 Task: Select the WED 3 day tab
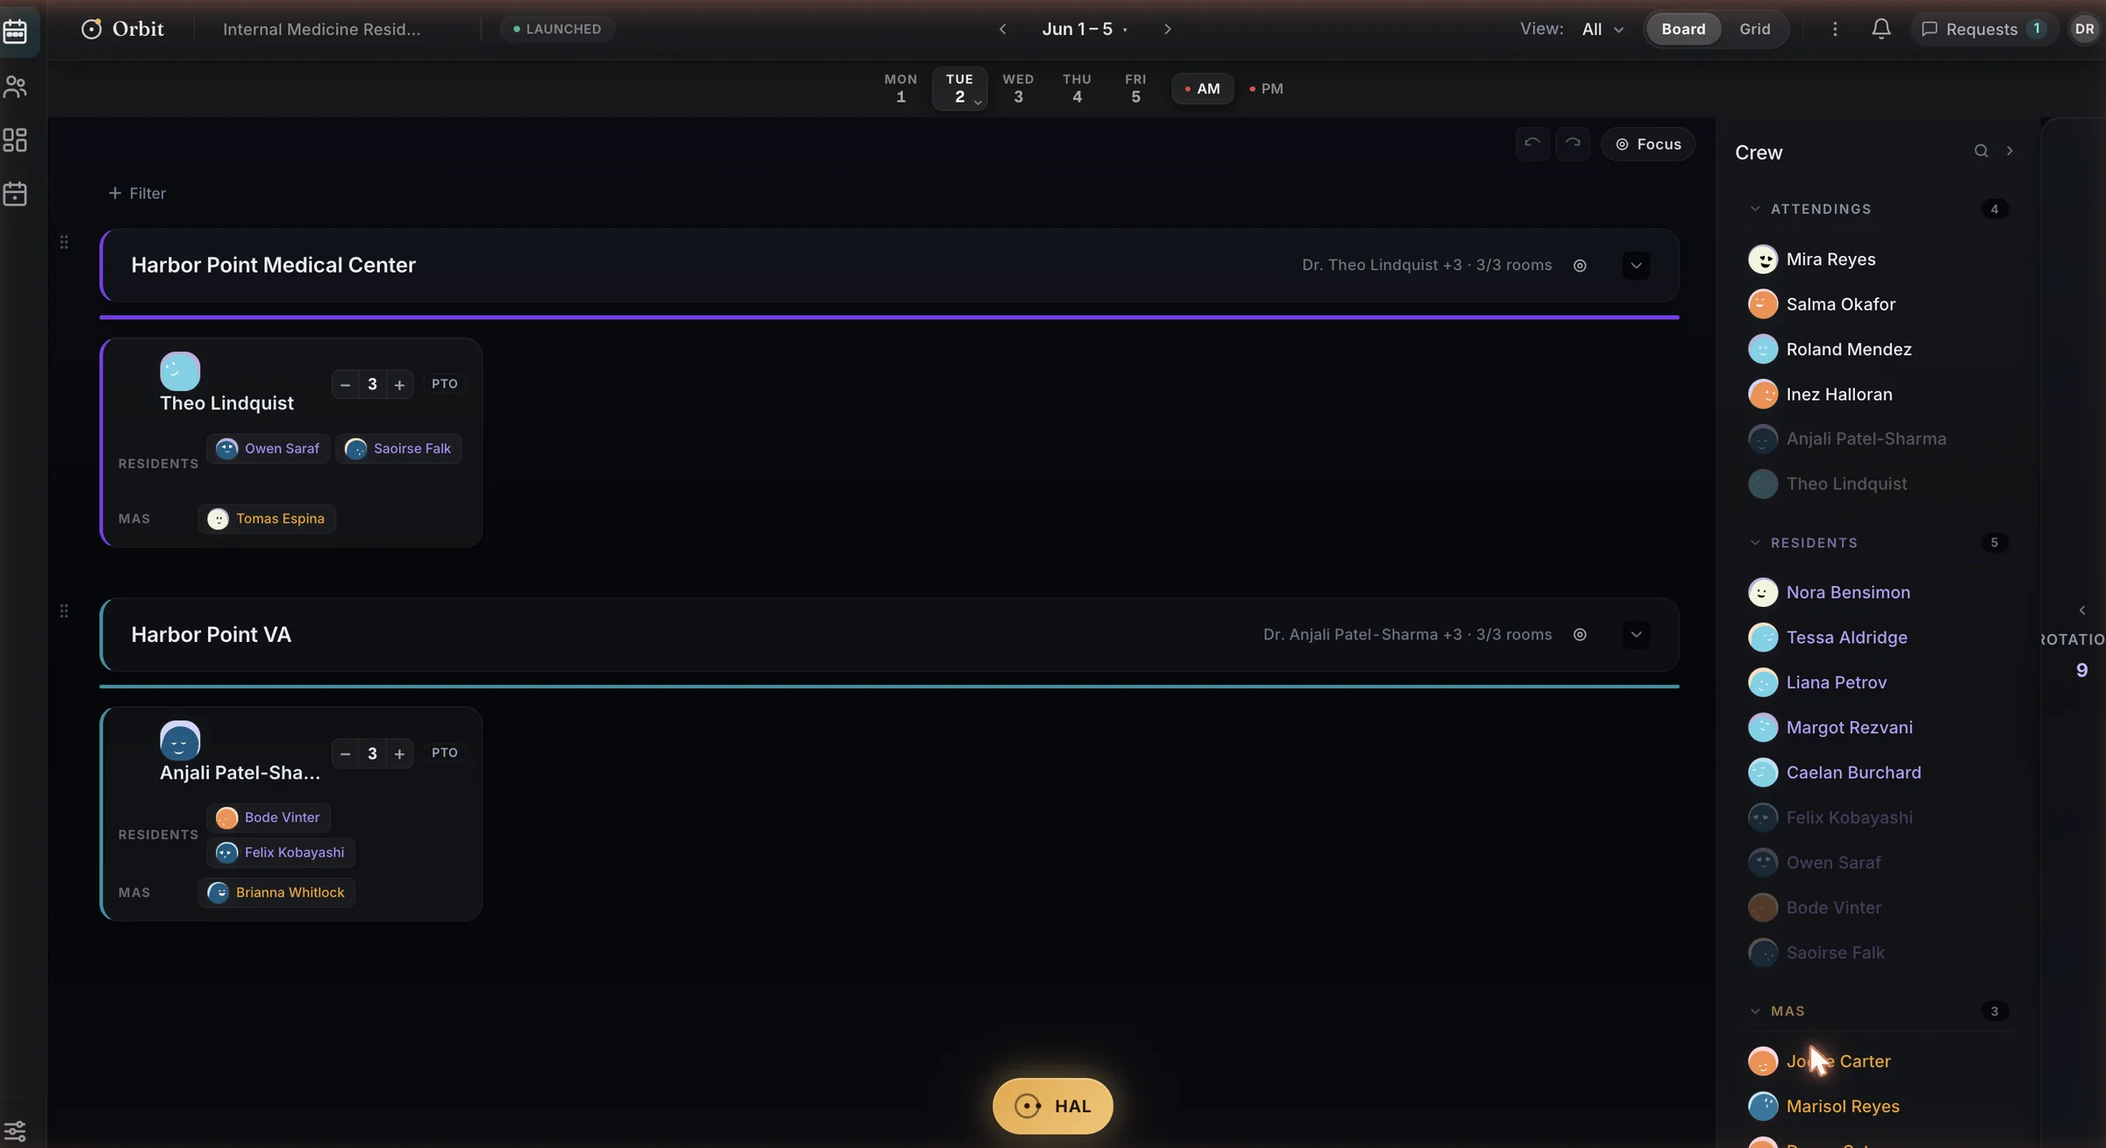(1018, 88)
